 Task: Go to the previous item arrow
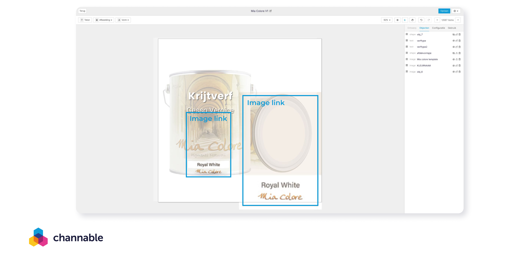(x=437, y=20)
